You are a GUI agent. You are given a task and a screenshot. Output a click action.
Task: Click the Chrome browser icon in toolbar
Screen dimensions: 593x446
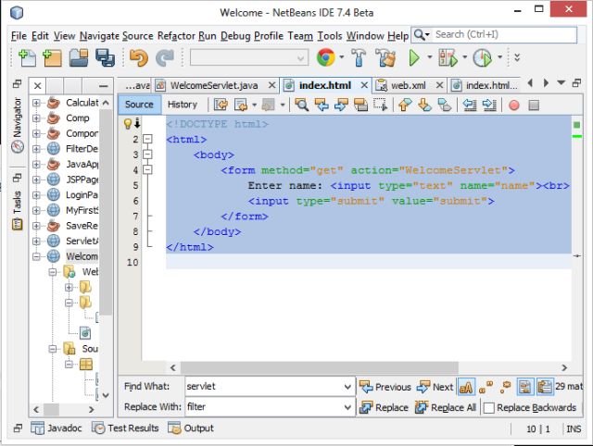(x=325, y=57)
